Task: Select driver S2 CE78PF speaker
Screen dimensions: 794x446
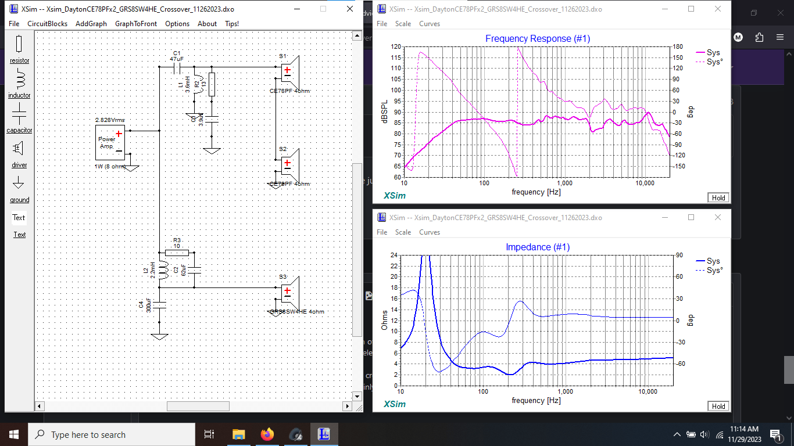Action: tap(289, 164)
